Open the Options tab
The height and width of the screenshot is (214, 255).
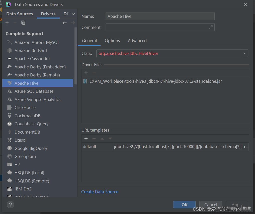click(x=112, y=41)
